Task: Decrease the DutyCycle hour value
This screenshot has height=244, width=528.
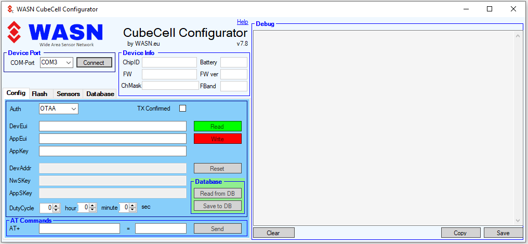Action: pos(56,210)
